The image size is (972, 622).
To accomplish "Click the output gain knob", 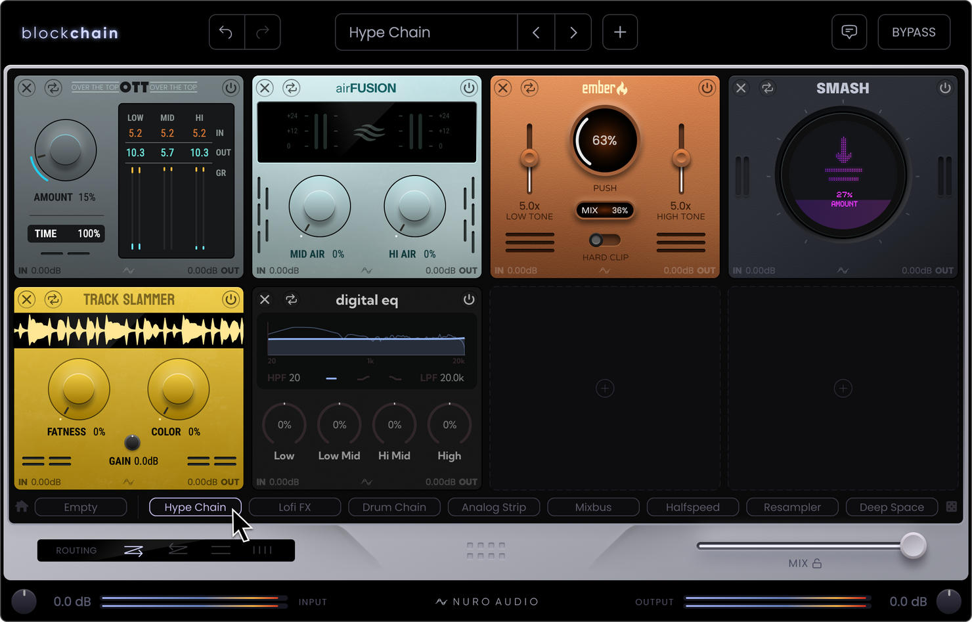I will pos(948,602).
